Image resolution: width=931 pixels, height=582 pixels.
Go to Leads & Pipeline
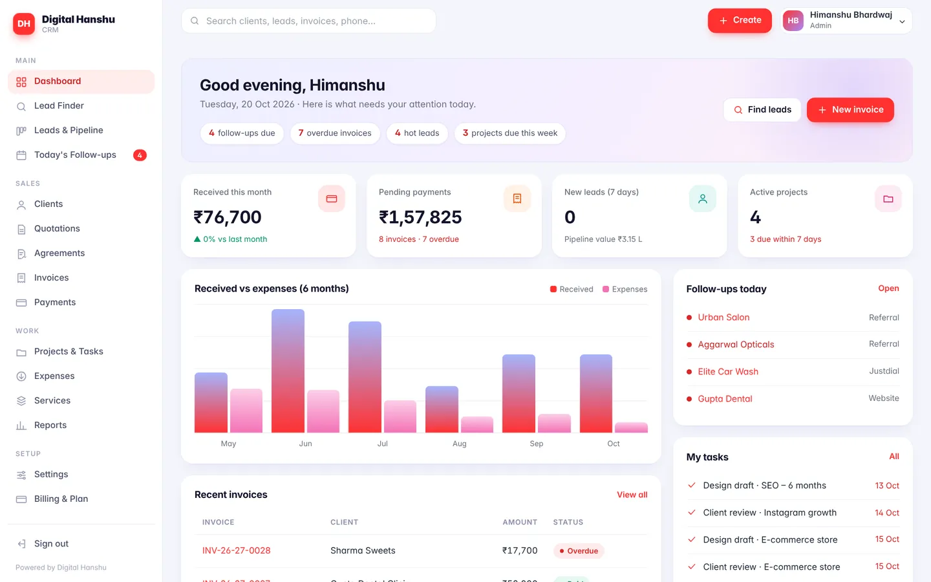[81, 131]
